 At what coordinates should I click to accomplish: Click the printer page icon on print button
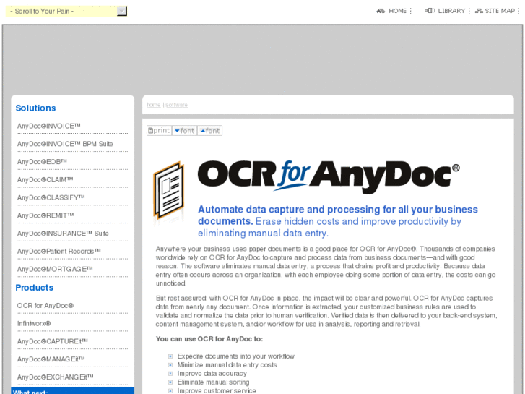coord(150,130)
